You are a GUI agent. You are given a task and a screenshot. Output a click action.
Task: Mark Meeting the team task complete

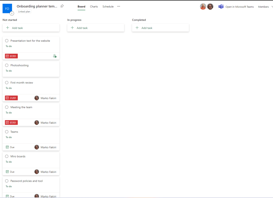click(7, 107)
